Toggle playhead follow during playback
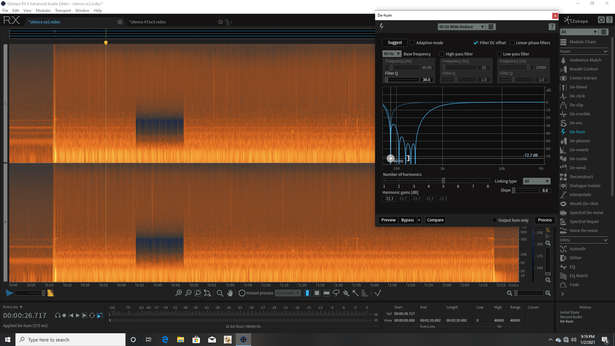The width and height of the screenshot is (615, 346). tap(99, 316)
